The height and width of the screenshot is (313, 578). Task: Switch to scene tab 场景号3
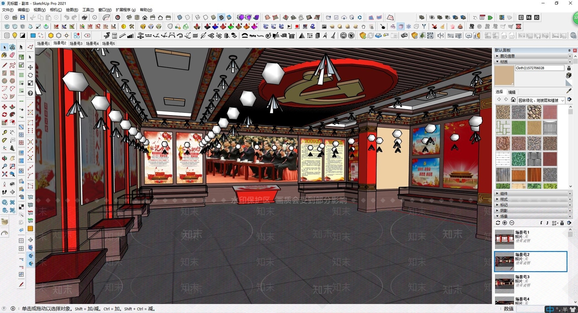[76, 43]
